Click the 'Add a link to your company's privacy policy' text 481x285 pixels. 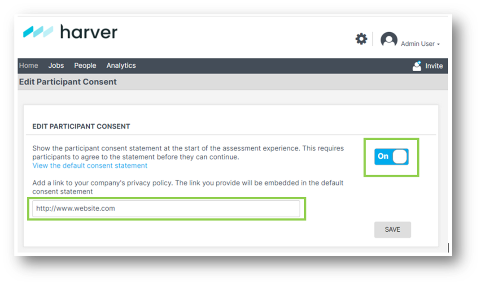coord(188,187)
